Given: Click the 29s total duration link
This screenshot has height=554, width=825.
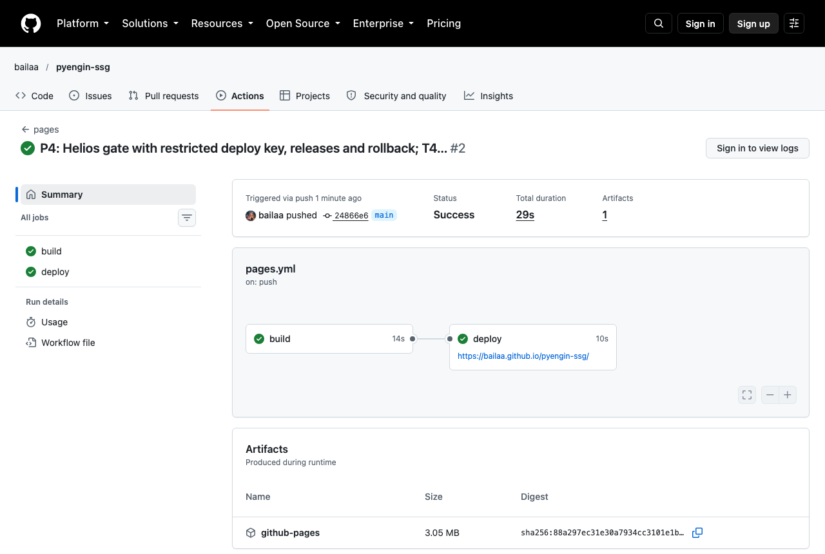Looking at the screenshot, I should coord(525,215).
